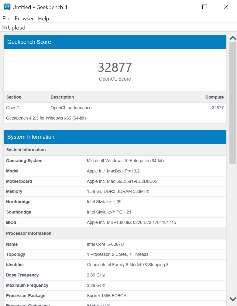Click '15.9 GB DDR3 SDRAM 533MHz' memory value
The height and width of the screenshot is (306, 237).
pyautogui.click(x=118, y=191)
